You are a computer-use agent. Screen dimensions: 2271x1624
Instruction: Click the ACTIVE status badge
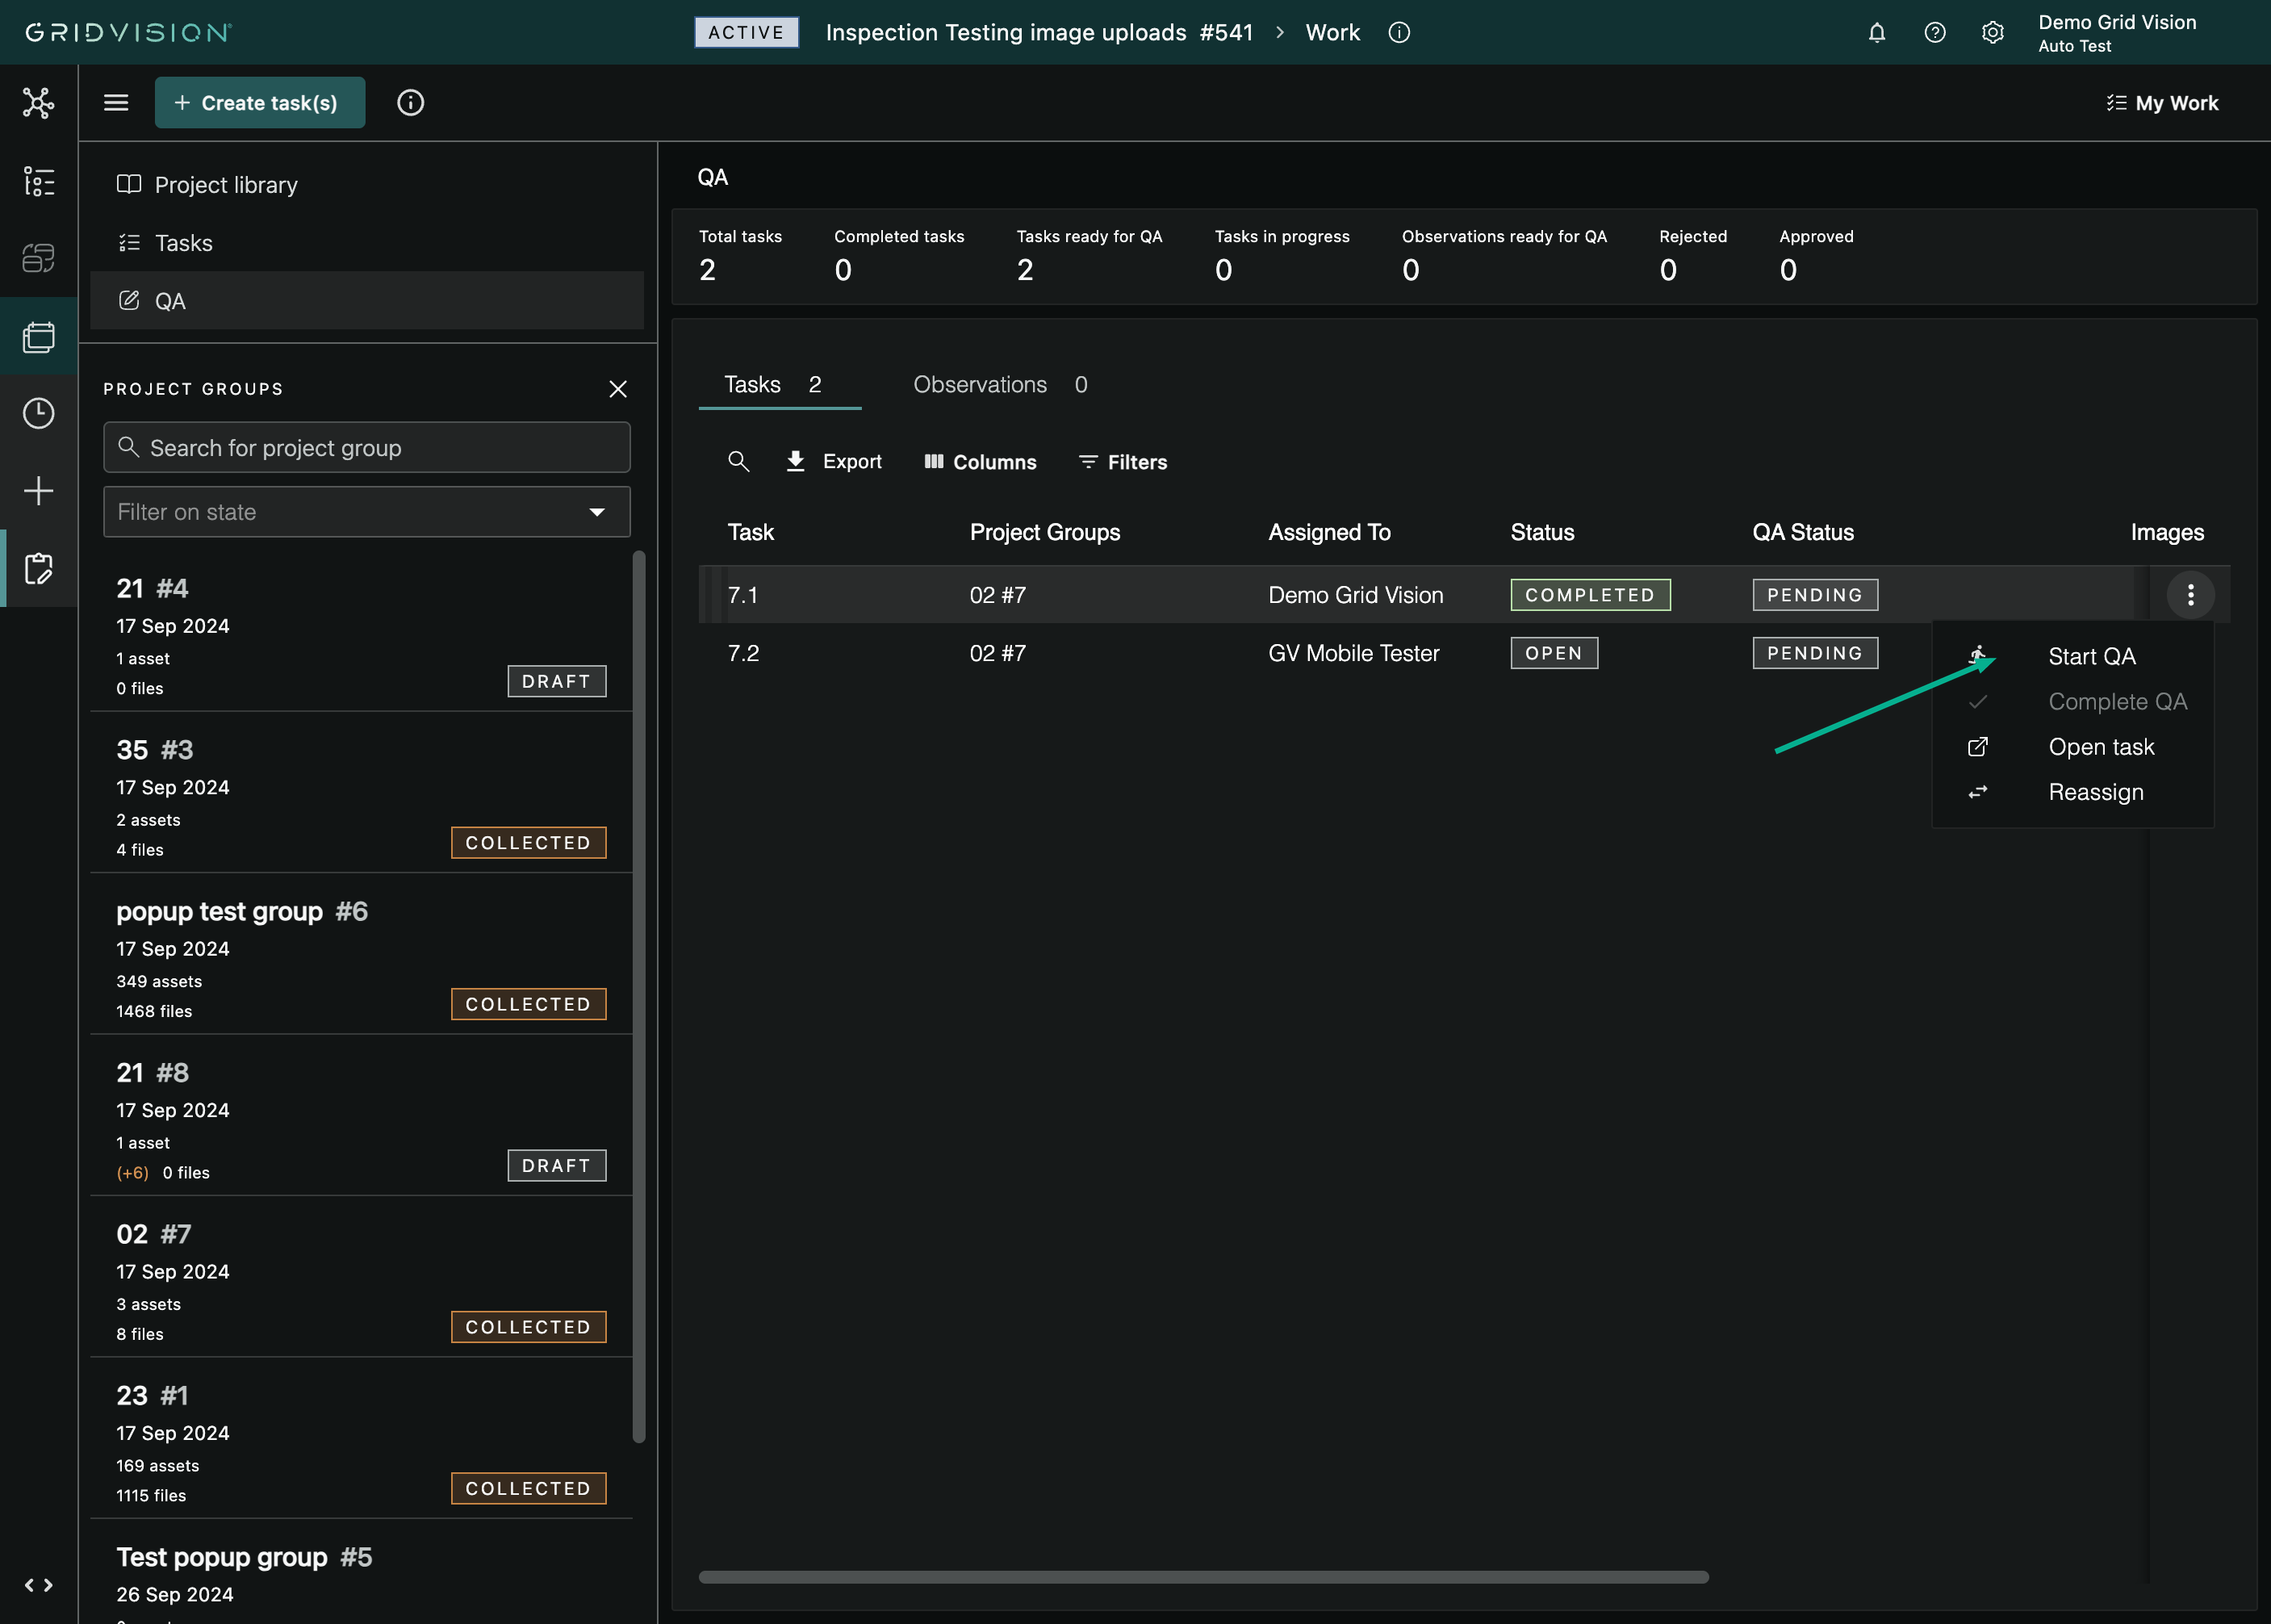(747, 32)
